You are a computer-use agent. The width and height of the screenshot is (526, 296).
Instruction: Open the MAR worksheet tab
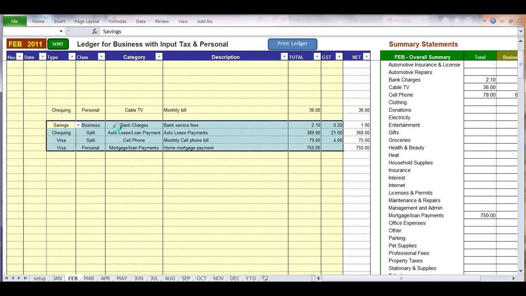(x=89, y=278)
